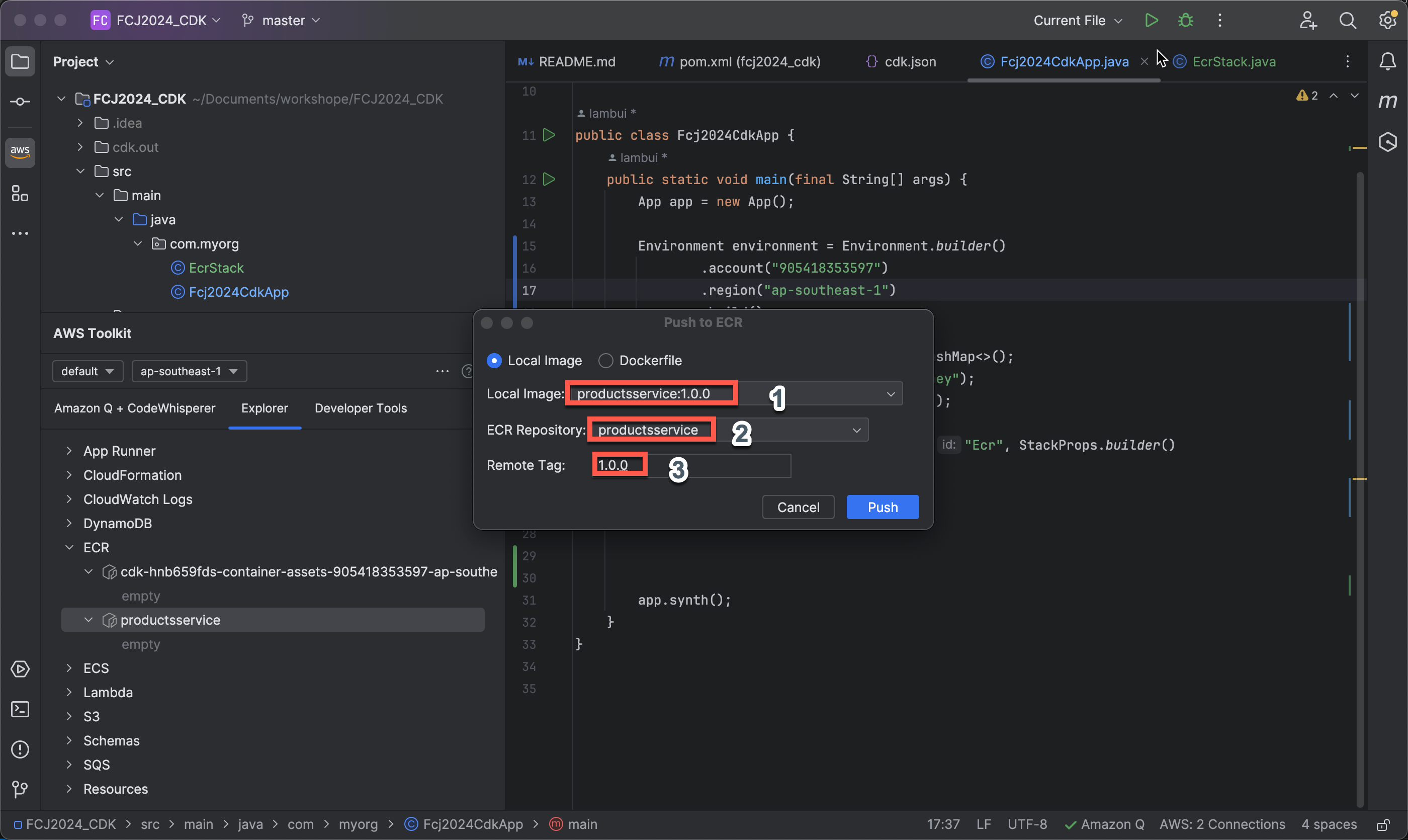This screenshot has width=1408, height=840.
Task: Select the Dockerfile radio button
Action: [605, 361]
